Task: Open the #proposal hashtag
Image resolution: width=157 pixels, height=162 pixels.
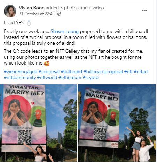Action: 49,72
